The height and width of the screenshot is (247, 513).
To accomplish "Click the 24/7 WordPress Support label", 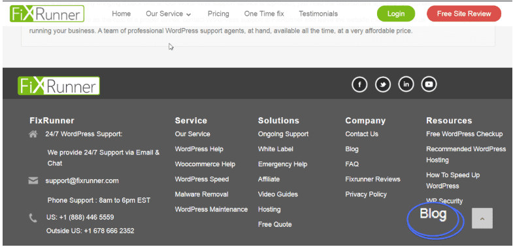I will pos(84,134).
